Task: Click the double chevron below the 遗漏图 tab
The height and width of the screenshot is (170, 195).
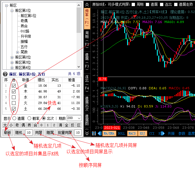Action: [x=87, y=133]
